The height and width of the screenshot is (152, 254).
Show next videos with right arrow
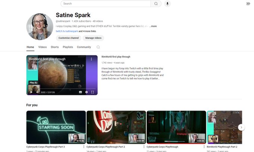click(241, 127)
